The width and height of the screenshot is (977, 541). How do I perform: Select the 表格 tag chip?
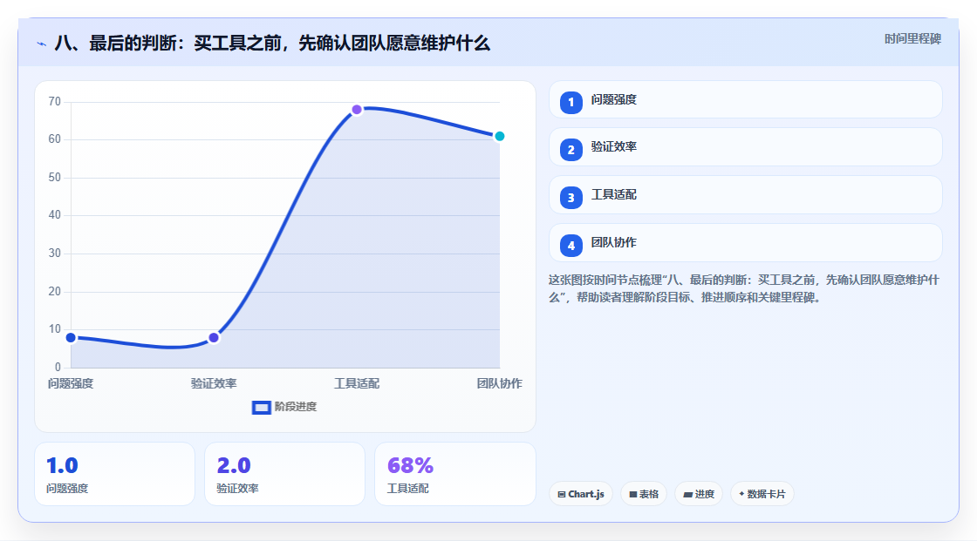pos(644,494)
